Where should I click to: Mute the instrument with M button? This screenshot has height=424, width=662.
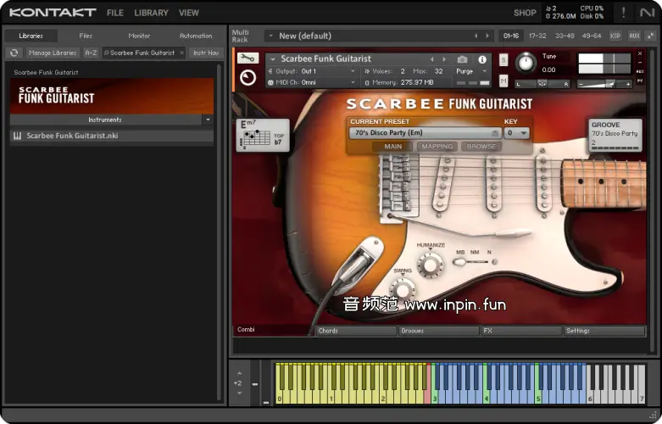click(503, 81)
